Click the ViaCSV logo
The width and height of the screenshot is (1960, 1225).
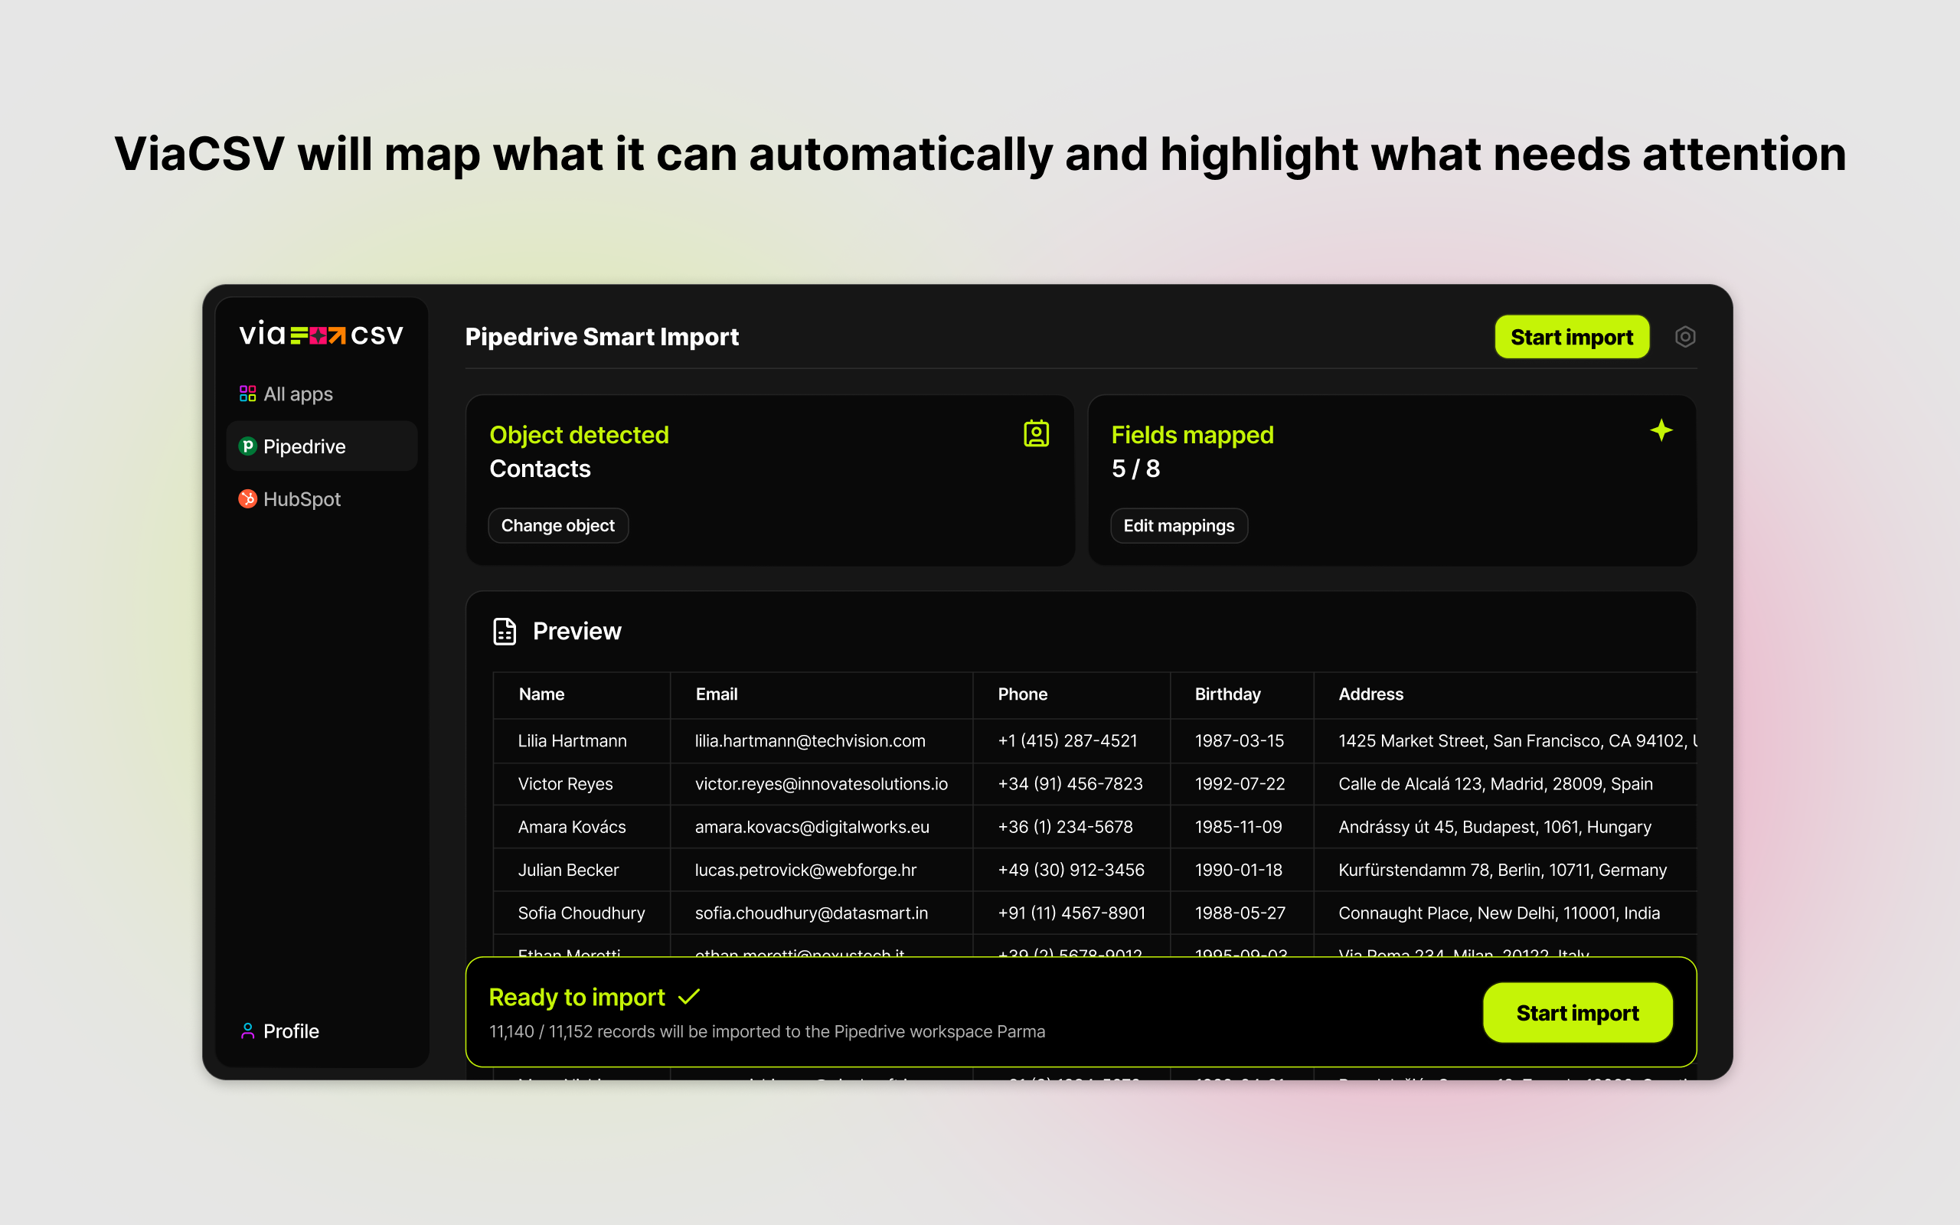321,334
